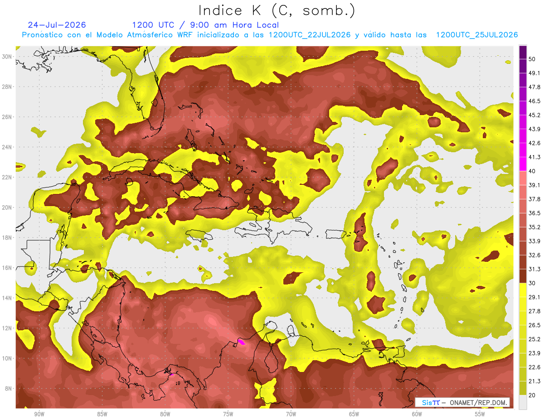The height and width of the screenshot is (420, 544).
Task: Click the longitude label '75W'
Action: point(228,414)
